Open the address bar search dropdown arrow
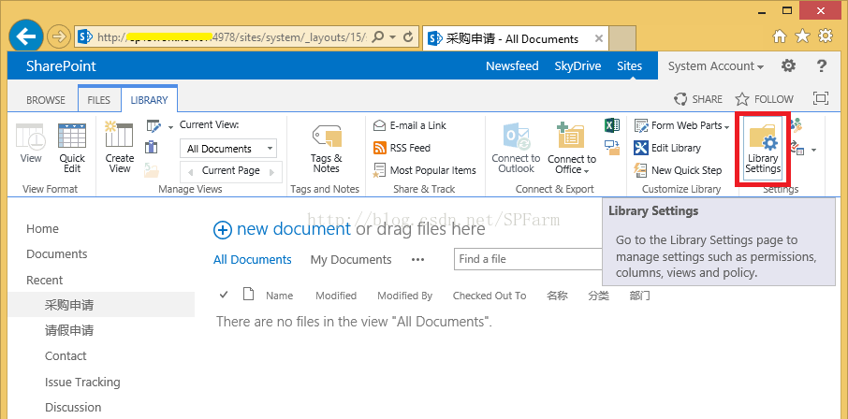 [392, 36]
